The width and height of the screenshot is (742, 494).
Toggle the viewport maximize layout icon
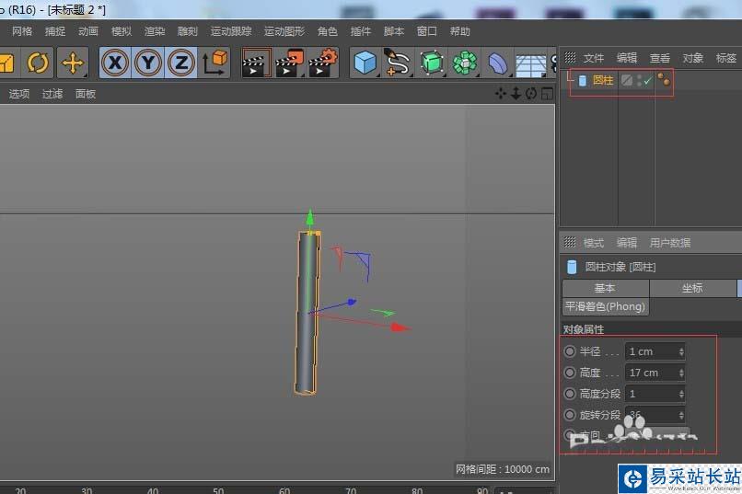click(547, 94)
